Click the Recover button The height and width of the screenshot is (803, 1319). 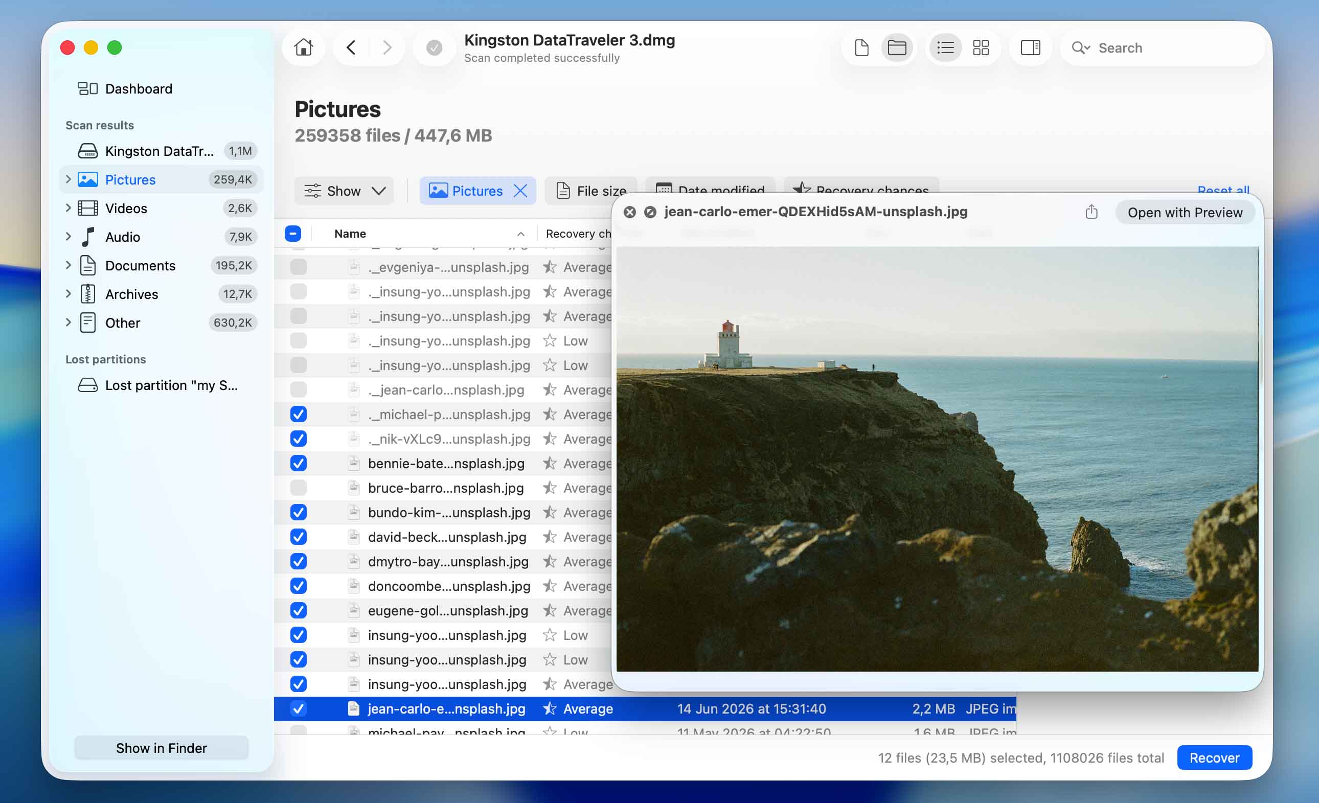(1214, 758)
